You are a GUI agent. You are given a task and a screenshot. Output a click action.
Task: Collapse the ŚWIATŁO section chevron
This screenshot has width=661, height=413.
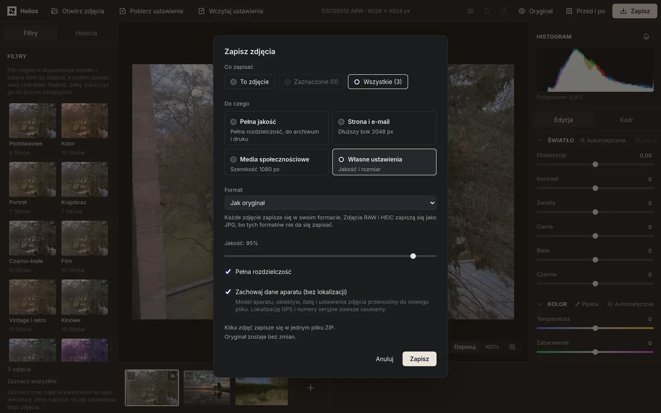click(540, 140)
